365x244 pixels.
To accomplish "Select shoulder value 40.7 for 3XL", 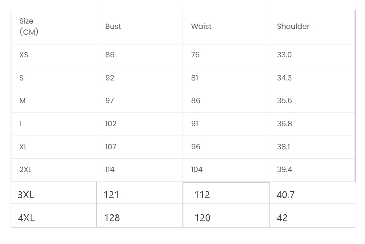I will (286, 195).
